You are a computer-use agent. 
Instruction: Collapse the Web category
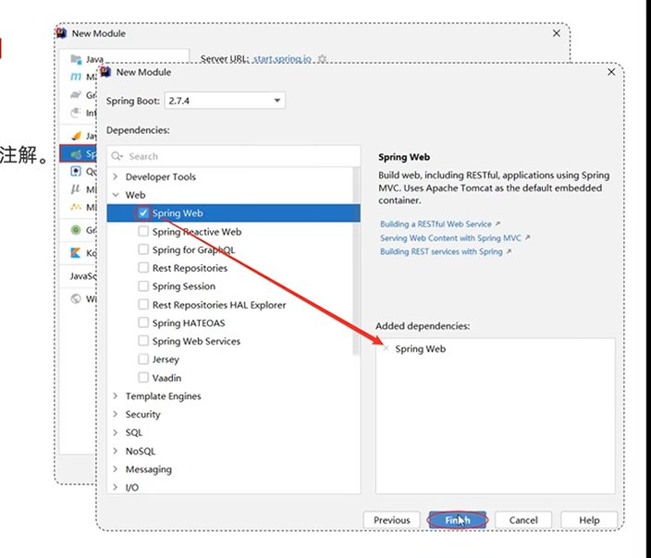[x=116, y=195]
